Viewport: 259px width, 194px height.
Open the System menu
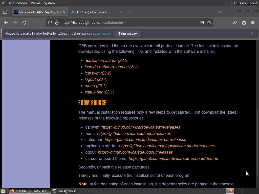(x=49, y=3)
